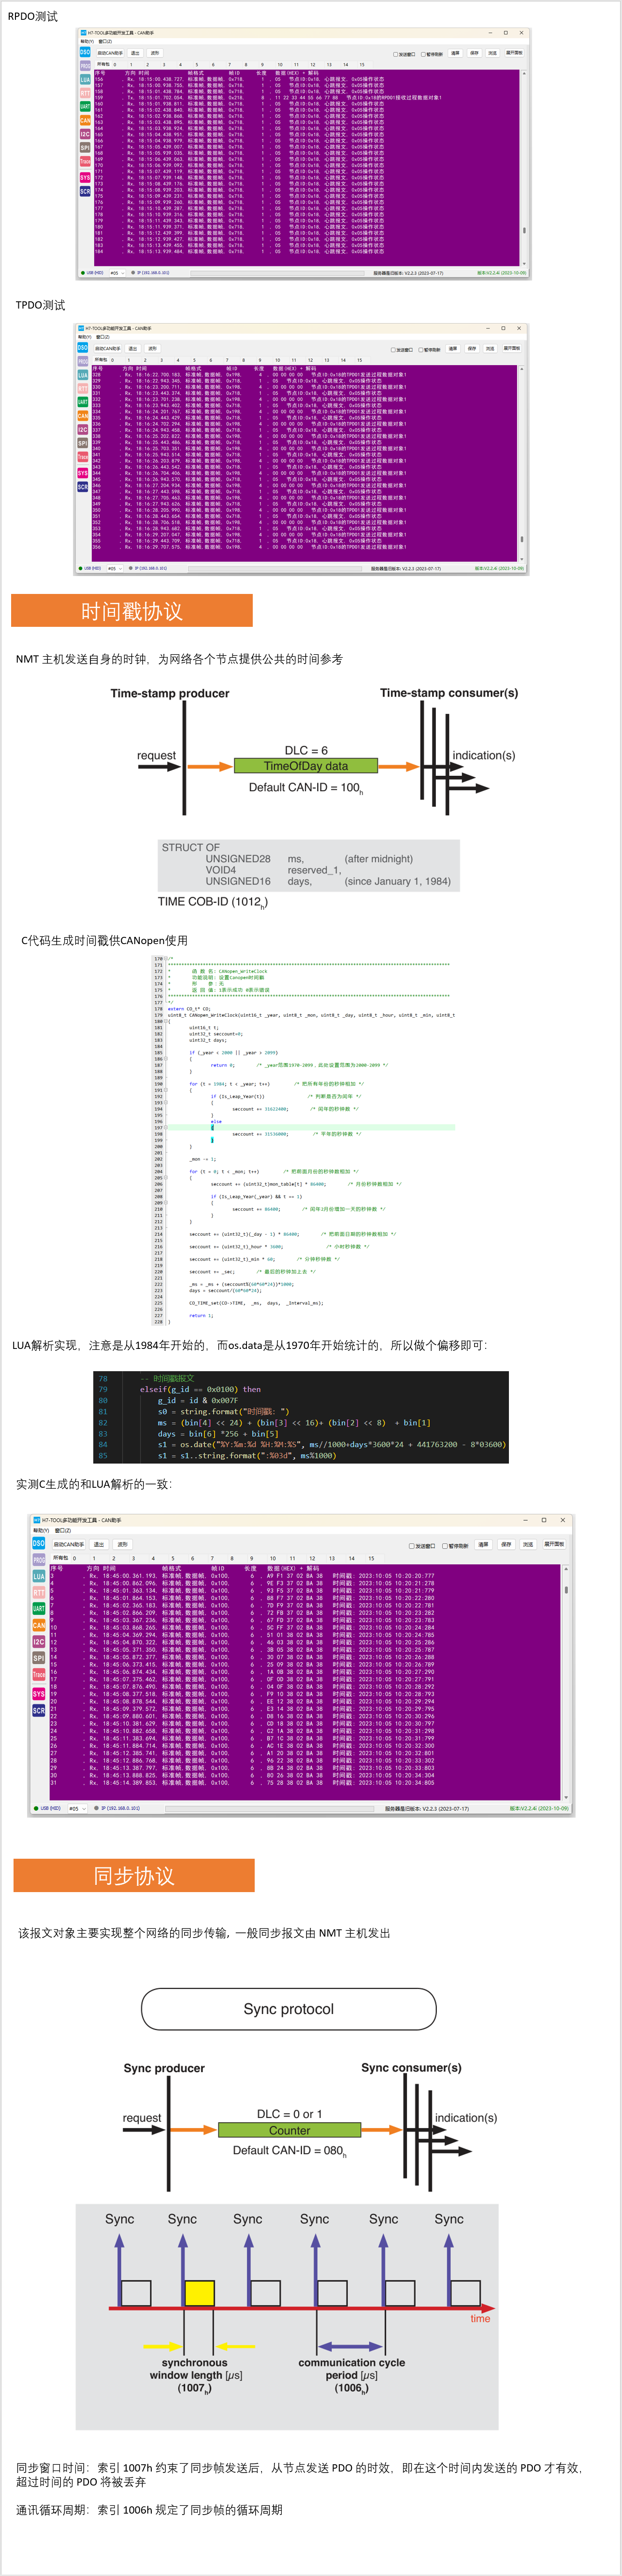Open 帮助(Y) menu in TPDO test window
This screenshot has height=2576, width=622.
pos(84,337)
